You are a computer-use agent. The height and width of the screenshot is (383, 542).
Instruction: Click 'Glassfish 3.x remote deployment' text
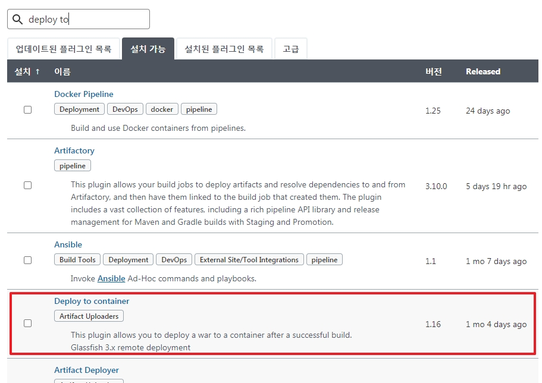pos(131,347)
